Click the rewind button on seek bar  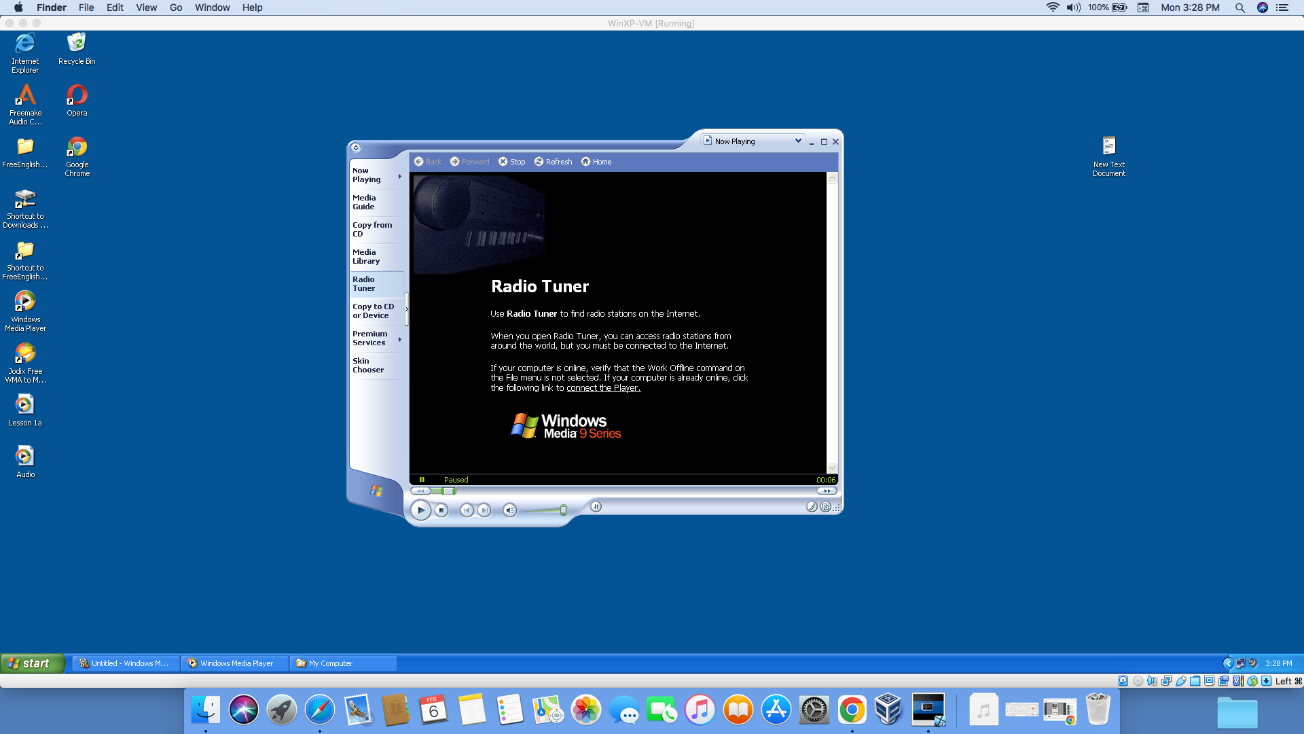[420, 491]
